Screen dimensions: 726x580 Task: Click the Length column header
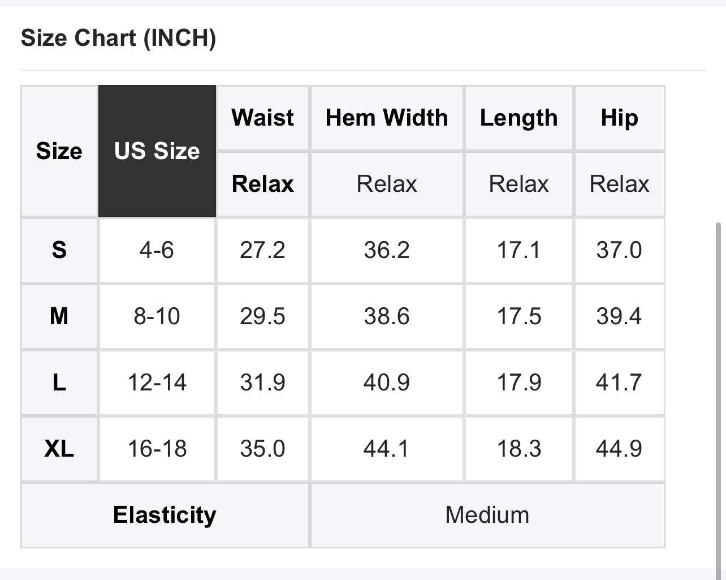(518, 118)
